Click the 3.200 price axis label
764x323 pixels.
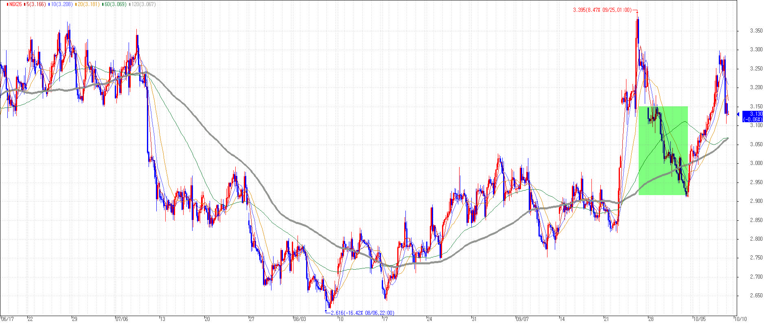tap(756, 88)
